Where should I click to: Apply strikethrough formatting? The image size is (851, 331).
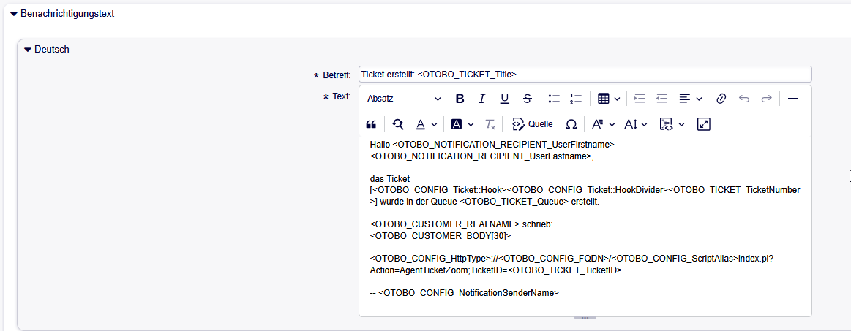527,99
